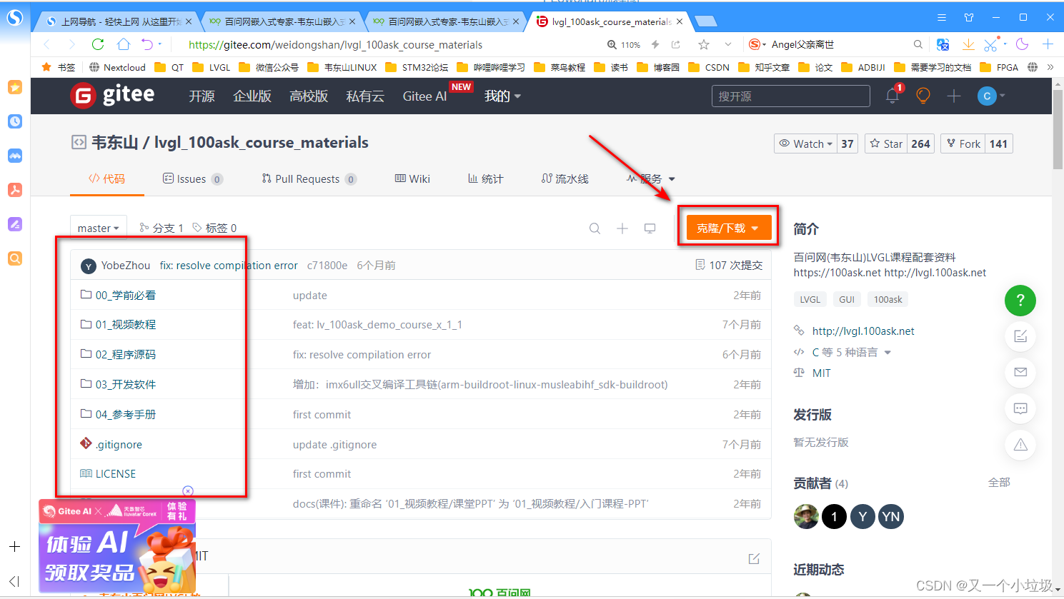Click the Gitee logo

[112, 95]
